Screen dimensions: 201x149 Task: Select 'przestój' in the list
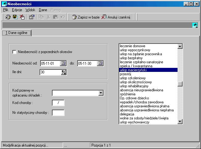(148, 74)
